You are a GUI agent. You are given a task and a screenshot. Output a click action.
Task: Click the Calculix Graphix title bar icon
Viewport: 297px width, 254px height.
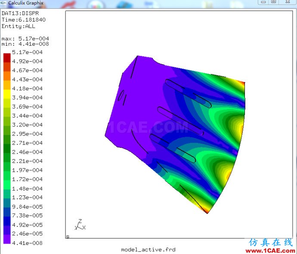pyautogui.click(x=3, y=3)
